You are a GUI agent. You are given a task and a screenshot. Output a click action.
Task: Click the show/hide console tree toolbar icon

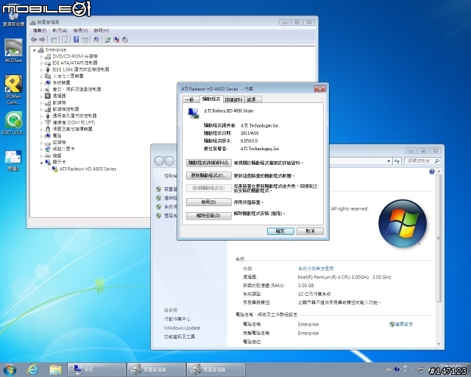coord(54,39)
